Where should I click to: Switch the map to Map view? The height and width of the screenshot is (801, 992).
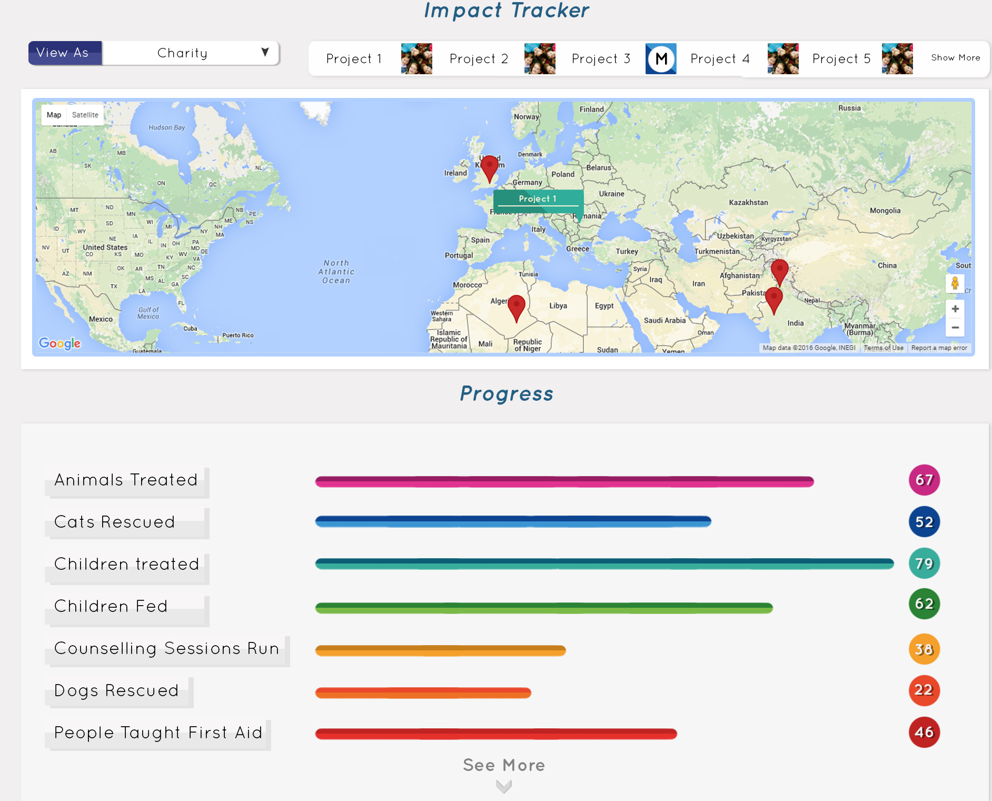click(x=54, y=115)
